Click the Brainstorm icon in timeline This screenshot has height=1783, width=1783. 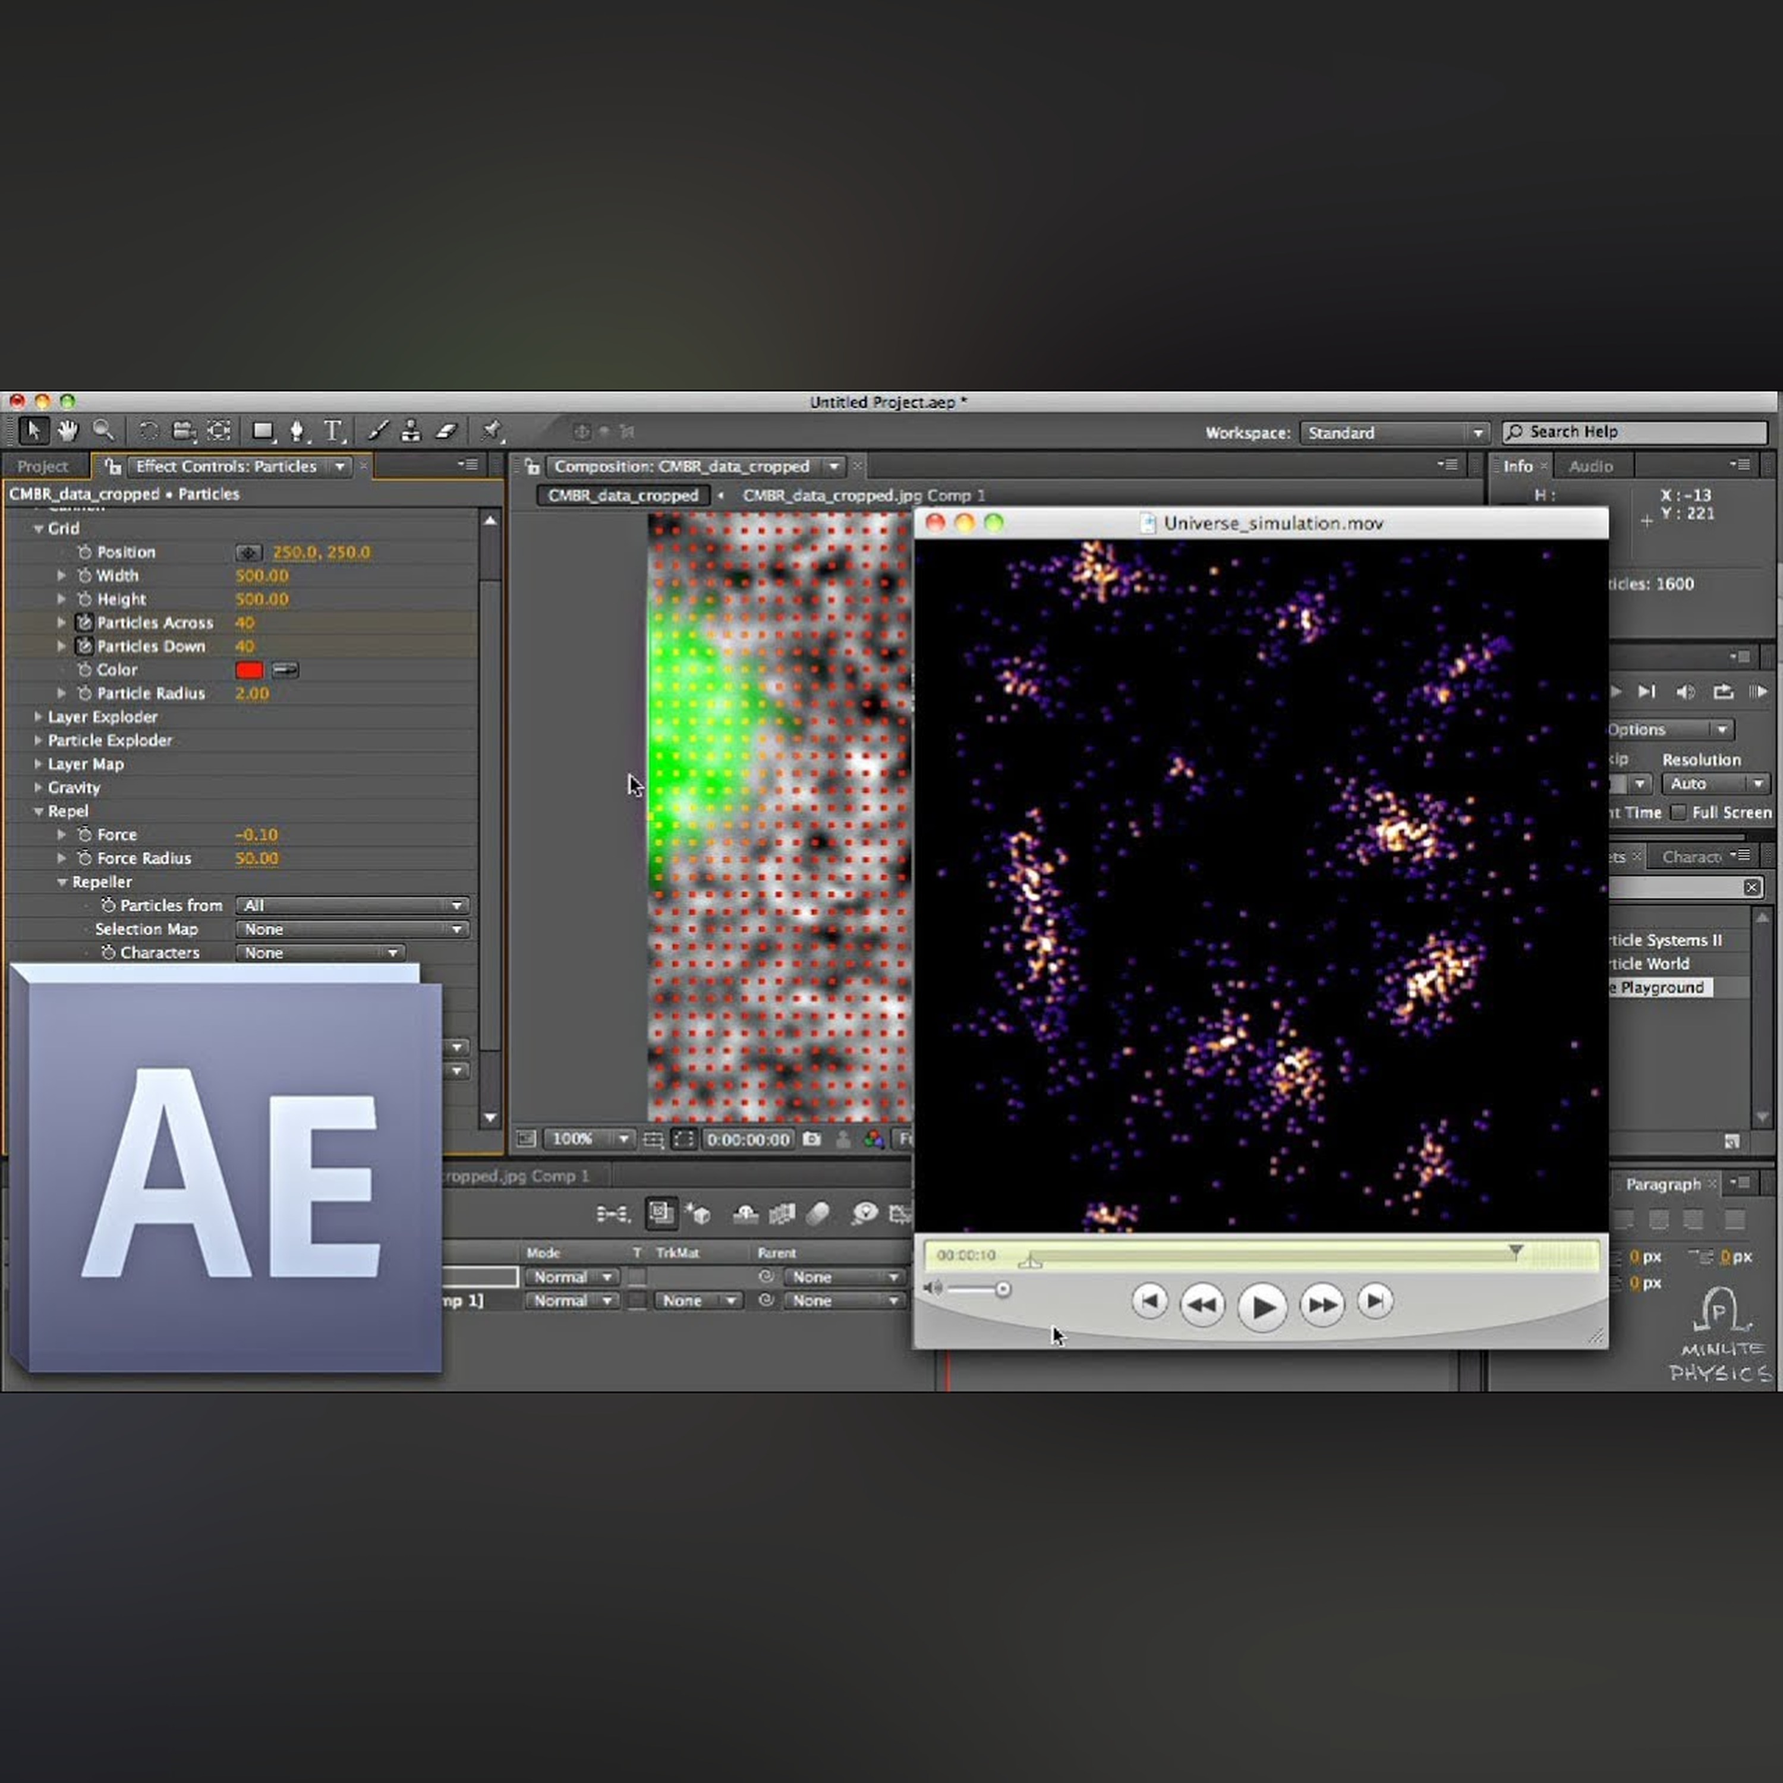tap(865, 1214)
